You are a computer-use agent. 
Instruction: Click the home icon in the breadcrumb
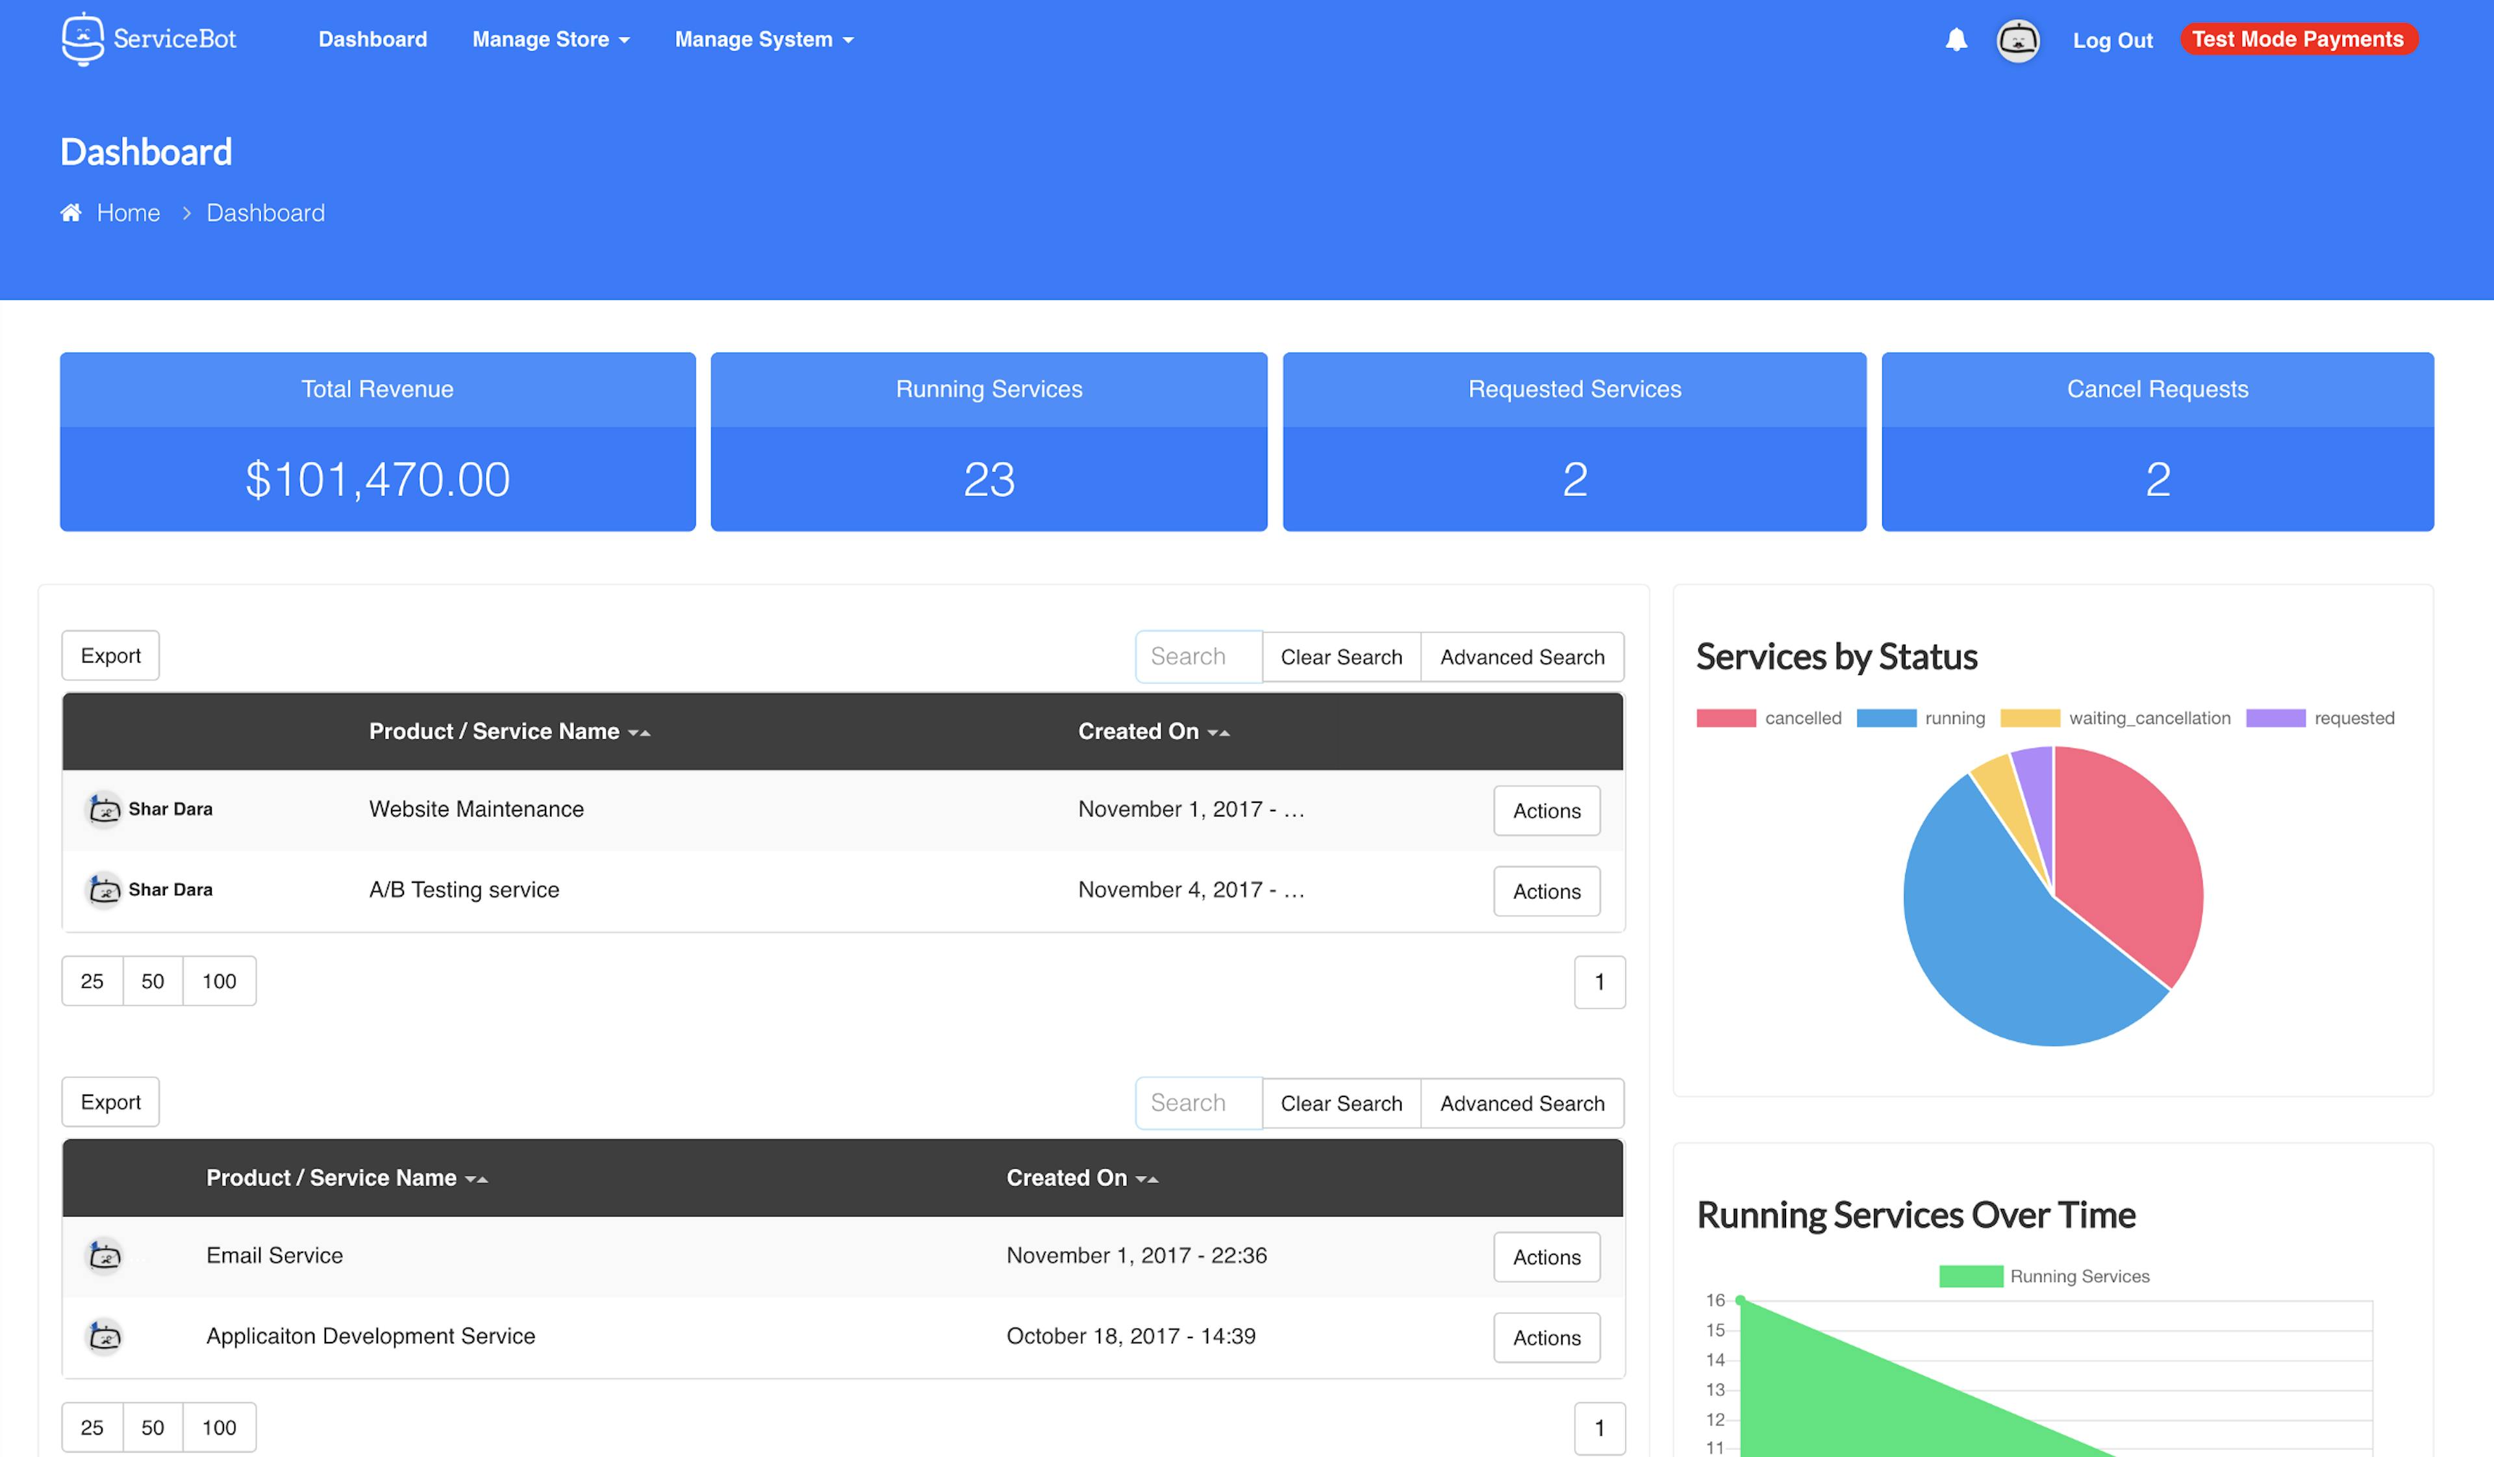click(70, 212)
